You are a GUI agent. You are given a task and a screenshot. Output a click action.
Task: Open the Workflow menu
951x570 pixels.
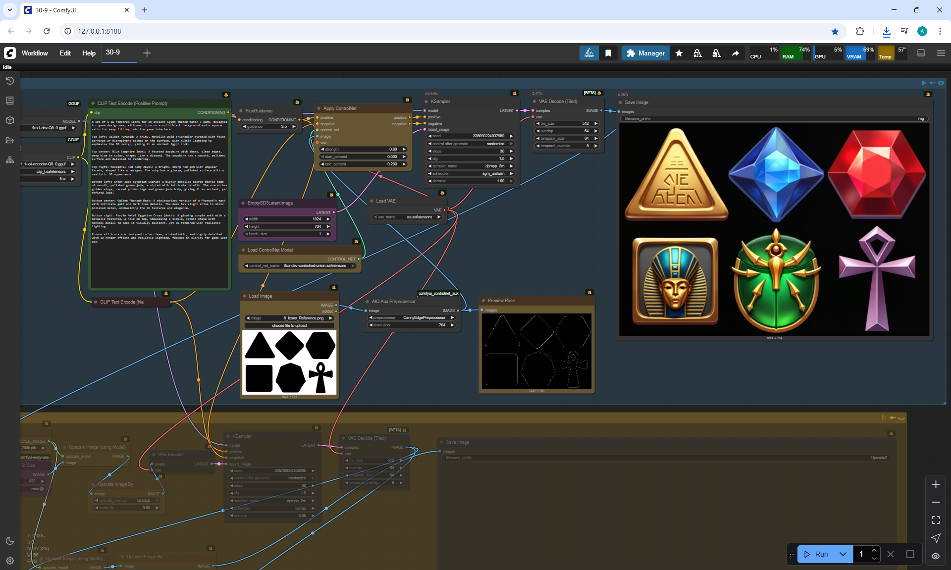35,53
